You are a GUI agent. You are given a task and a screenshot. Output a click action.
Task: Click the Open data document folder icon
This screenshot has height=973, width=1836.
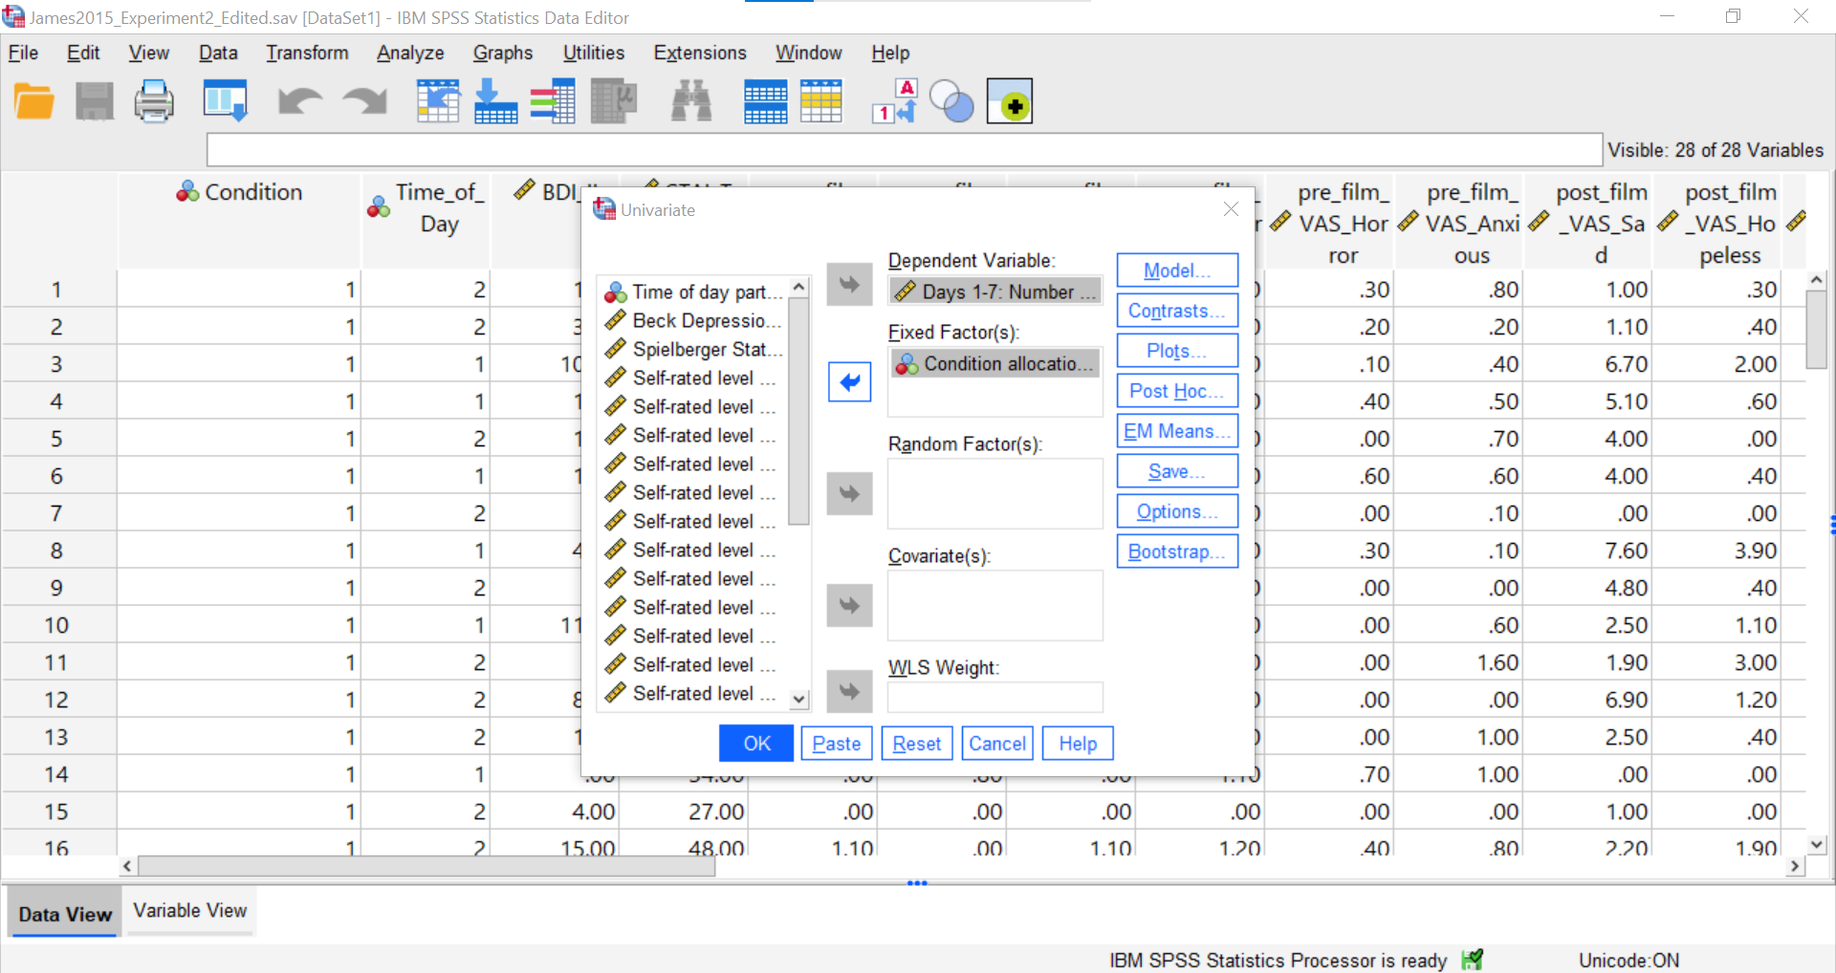[x=34, y=101]
